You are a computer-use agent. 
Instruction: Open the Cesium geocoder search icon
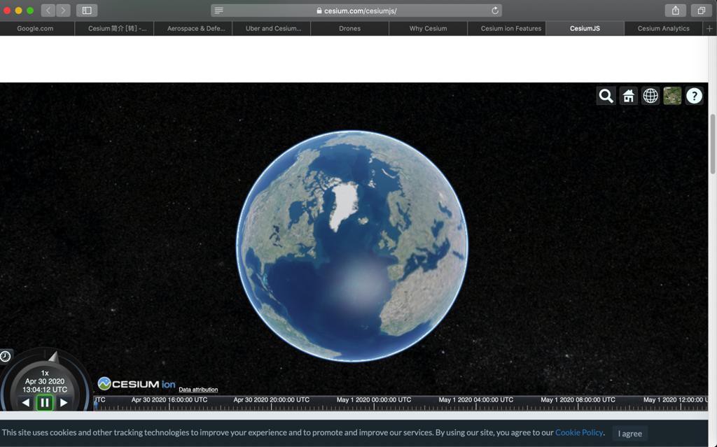point(606,96)
